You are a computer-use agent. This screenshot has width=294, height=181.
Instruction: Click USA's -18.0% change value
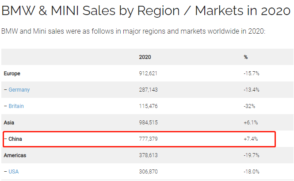pyautogui.click(x=251, y=171)
